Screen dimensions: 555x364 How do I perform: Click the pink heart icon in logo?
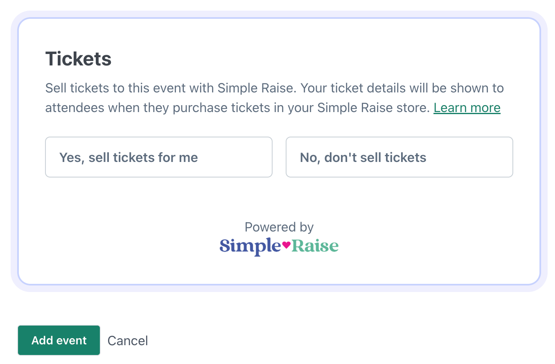[x=286, y=245]
